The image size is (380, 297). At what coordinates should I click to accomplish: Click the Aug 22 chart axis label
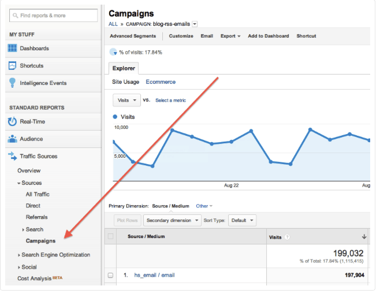coord(231,185)
